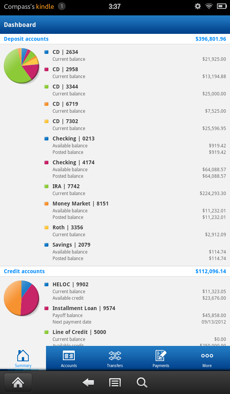Click the credit accounts pie chart

pyautogui.click(x=21, y=298)
